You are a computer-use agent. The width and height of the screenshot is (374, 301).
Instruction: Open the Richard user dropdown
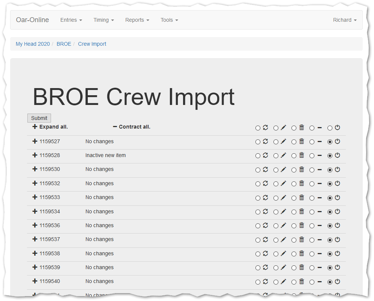pyautogui.click(x=344, y=20)
